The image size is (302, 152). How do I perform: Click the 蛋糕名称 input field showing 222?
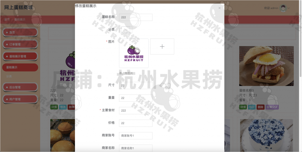point(136,17)
